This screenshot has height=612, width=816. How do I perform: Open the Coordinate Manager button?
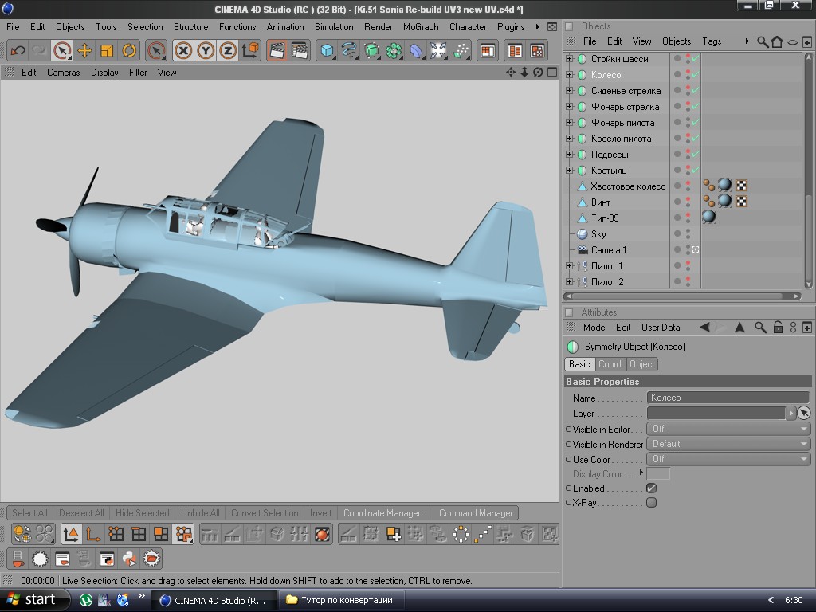click(385, 513)
